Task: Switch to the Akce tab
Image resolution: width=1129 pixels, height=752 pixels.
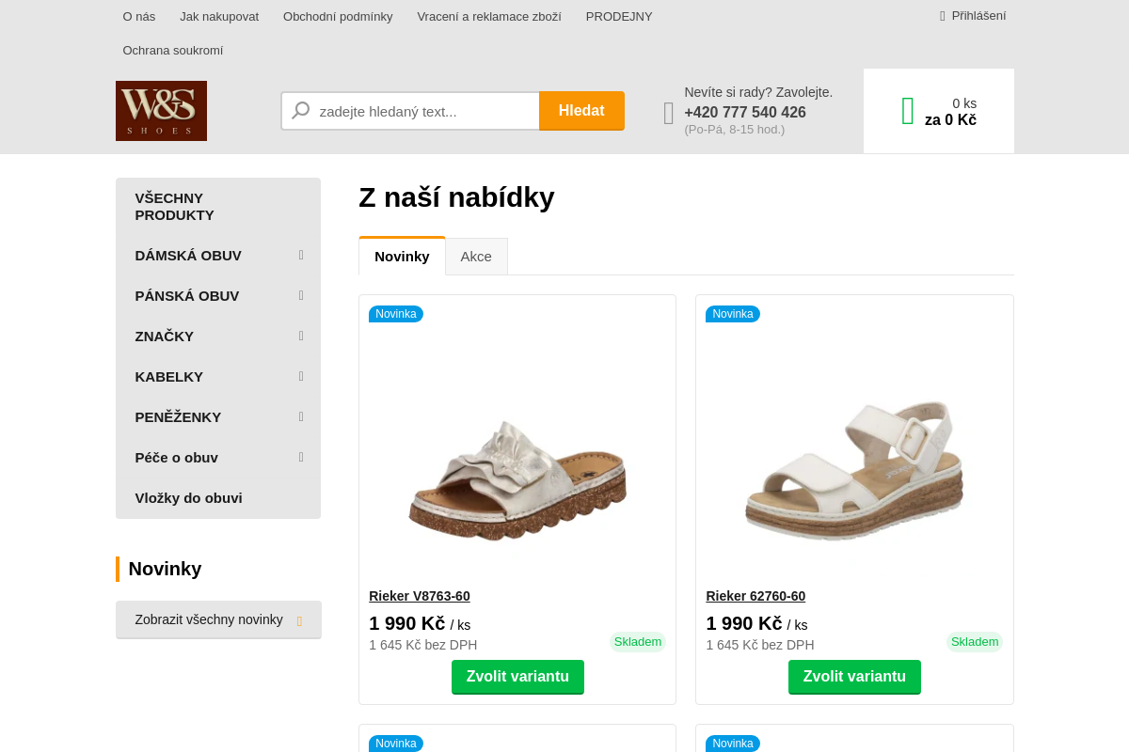Action: (x=476, y=256)
